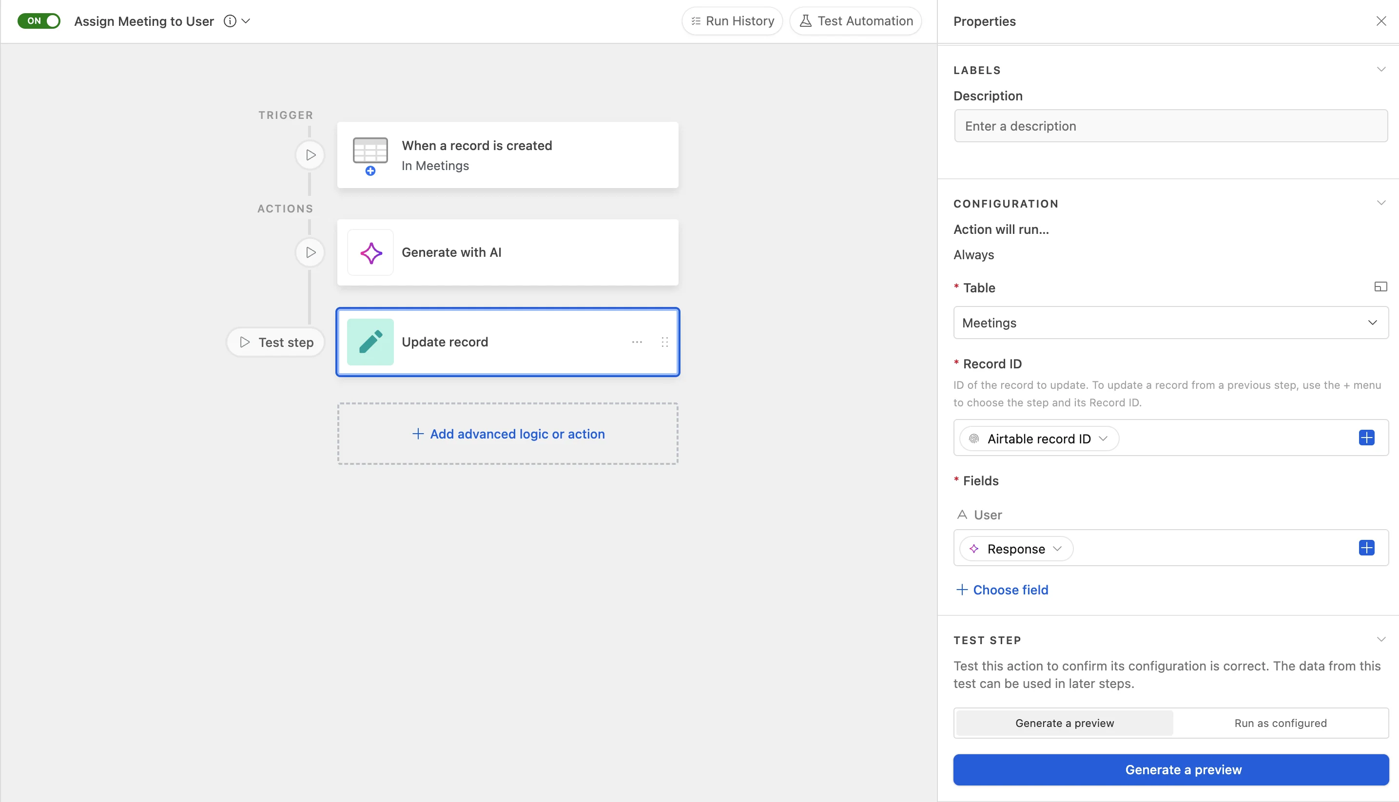Open the Update record three-dot menu
Screen dimensions: 1399x802
click(637, 342)
